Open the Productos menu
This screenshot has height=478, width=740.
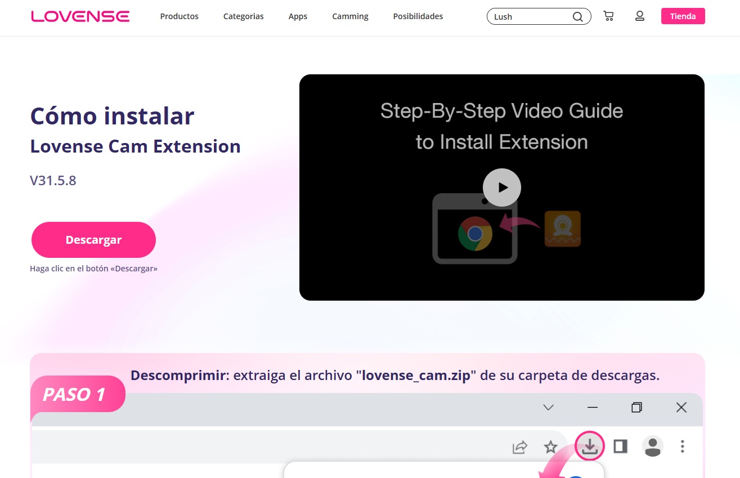[x=179, y=16]
